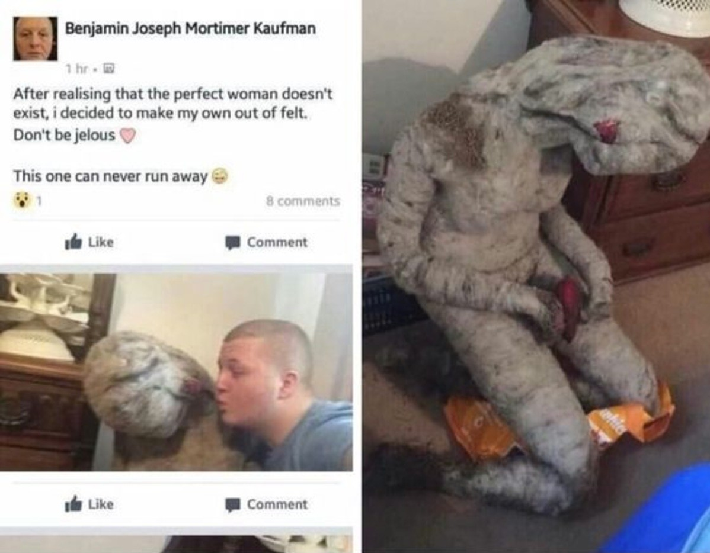Open the large felt figure photo
This screenshot has height=553, width=710.
pos(536,276)
